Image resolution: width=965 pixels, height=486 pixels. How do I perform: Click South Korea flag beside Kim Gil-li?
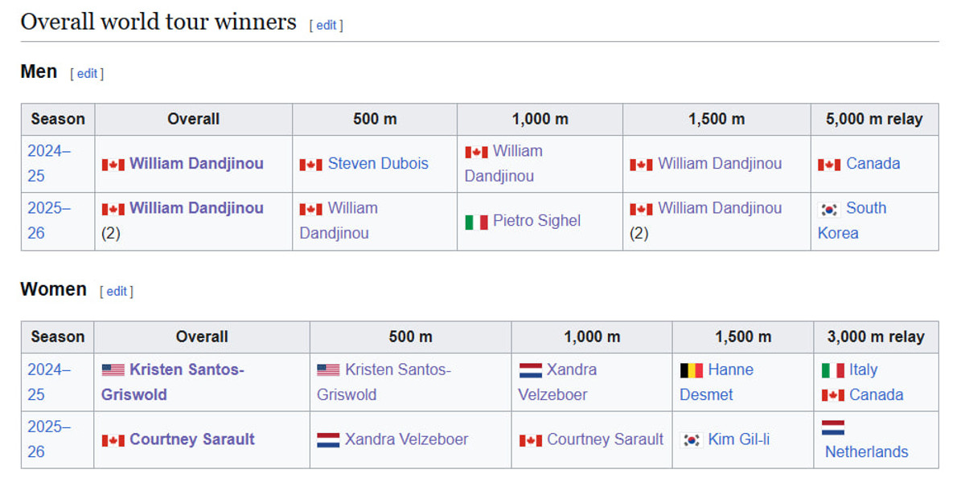(x=691, y=440)
